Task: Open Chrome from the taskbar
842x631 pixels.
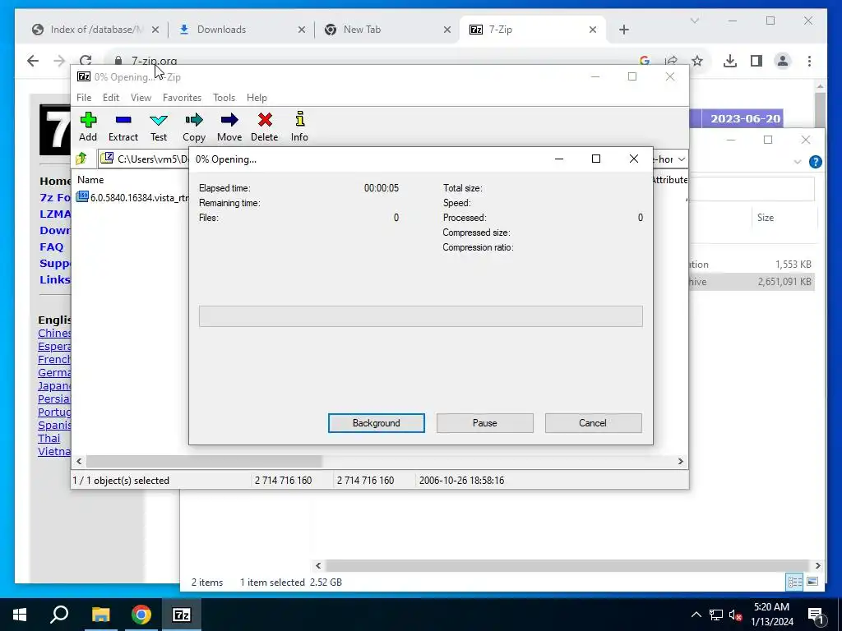Action: tap(141, 615)
